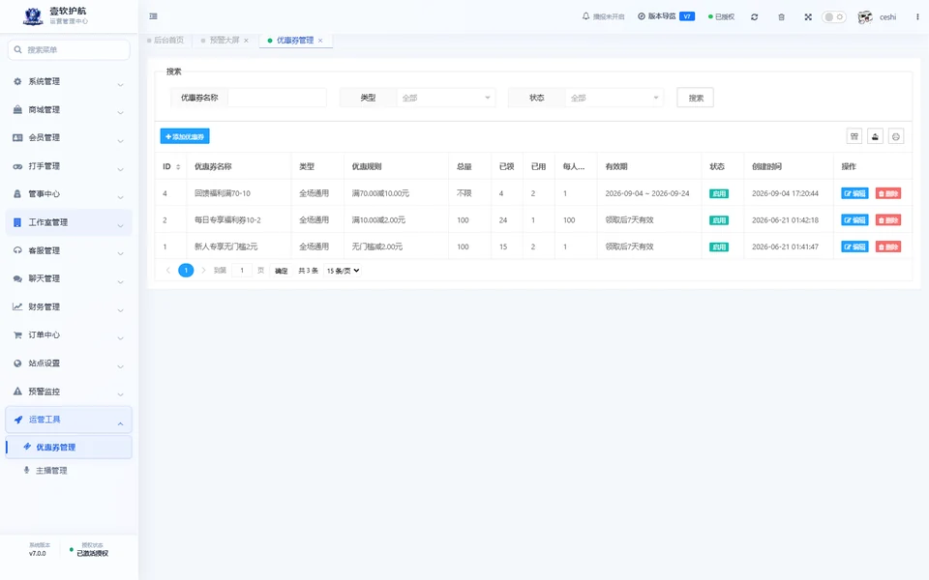Collapse the 运营工具 menu

(69, 420)
